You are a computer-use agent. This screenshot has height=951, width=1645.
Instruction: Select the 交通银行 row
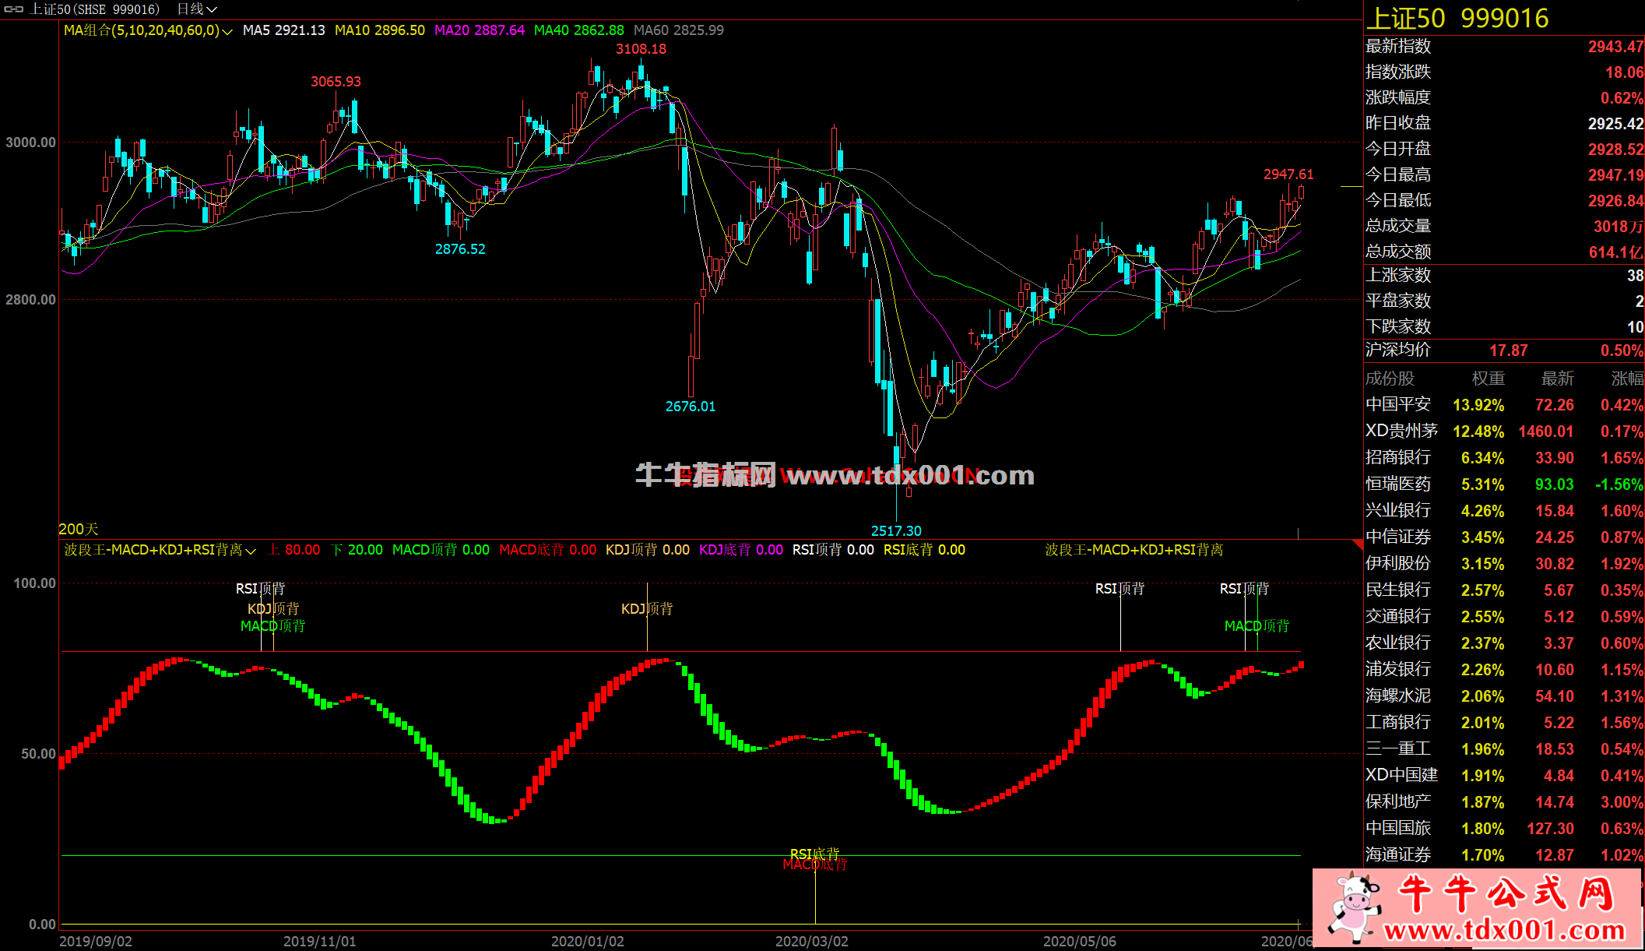tap(1504, 617)
